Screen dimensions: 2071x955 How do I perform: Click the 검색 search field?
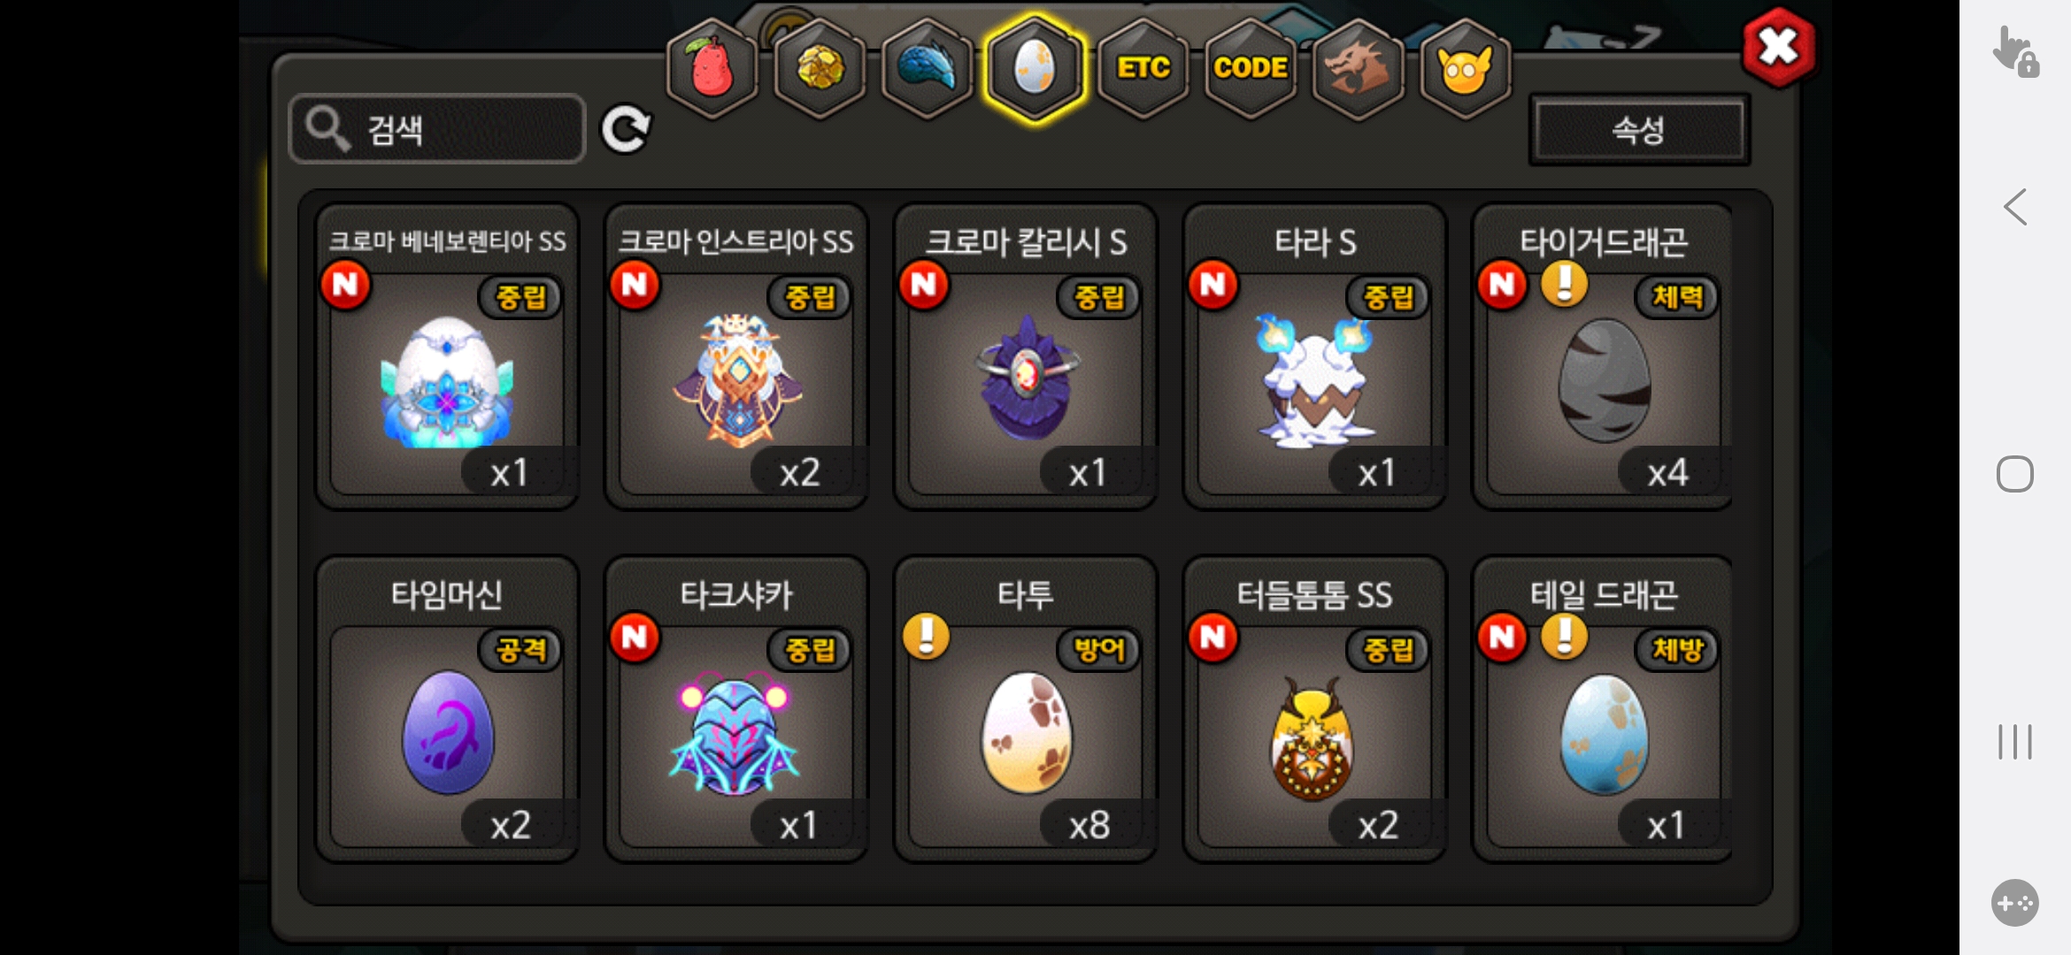coord(437,129)
